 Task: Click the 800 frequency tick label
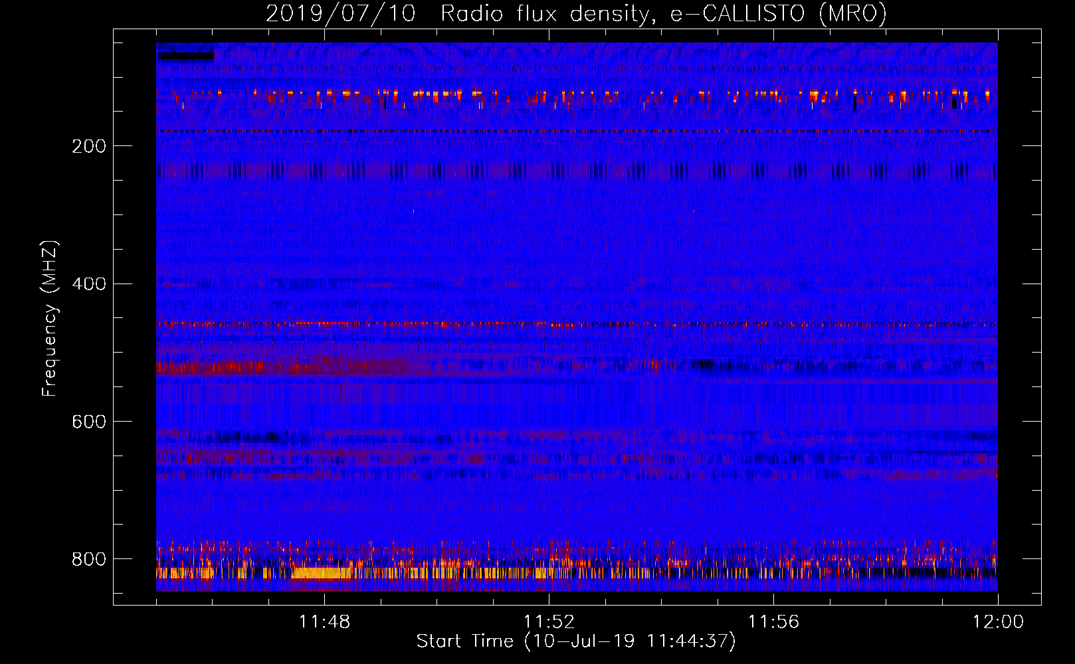tap(89, 559)
